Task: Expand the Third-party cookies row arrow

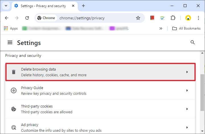Action: click(x=187, y=109)
